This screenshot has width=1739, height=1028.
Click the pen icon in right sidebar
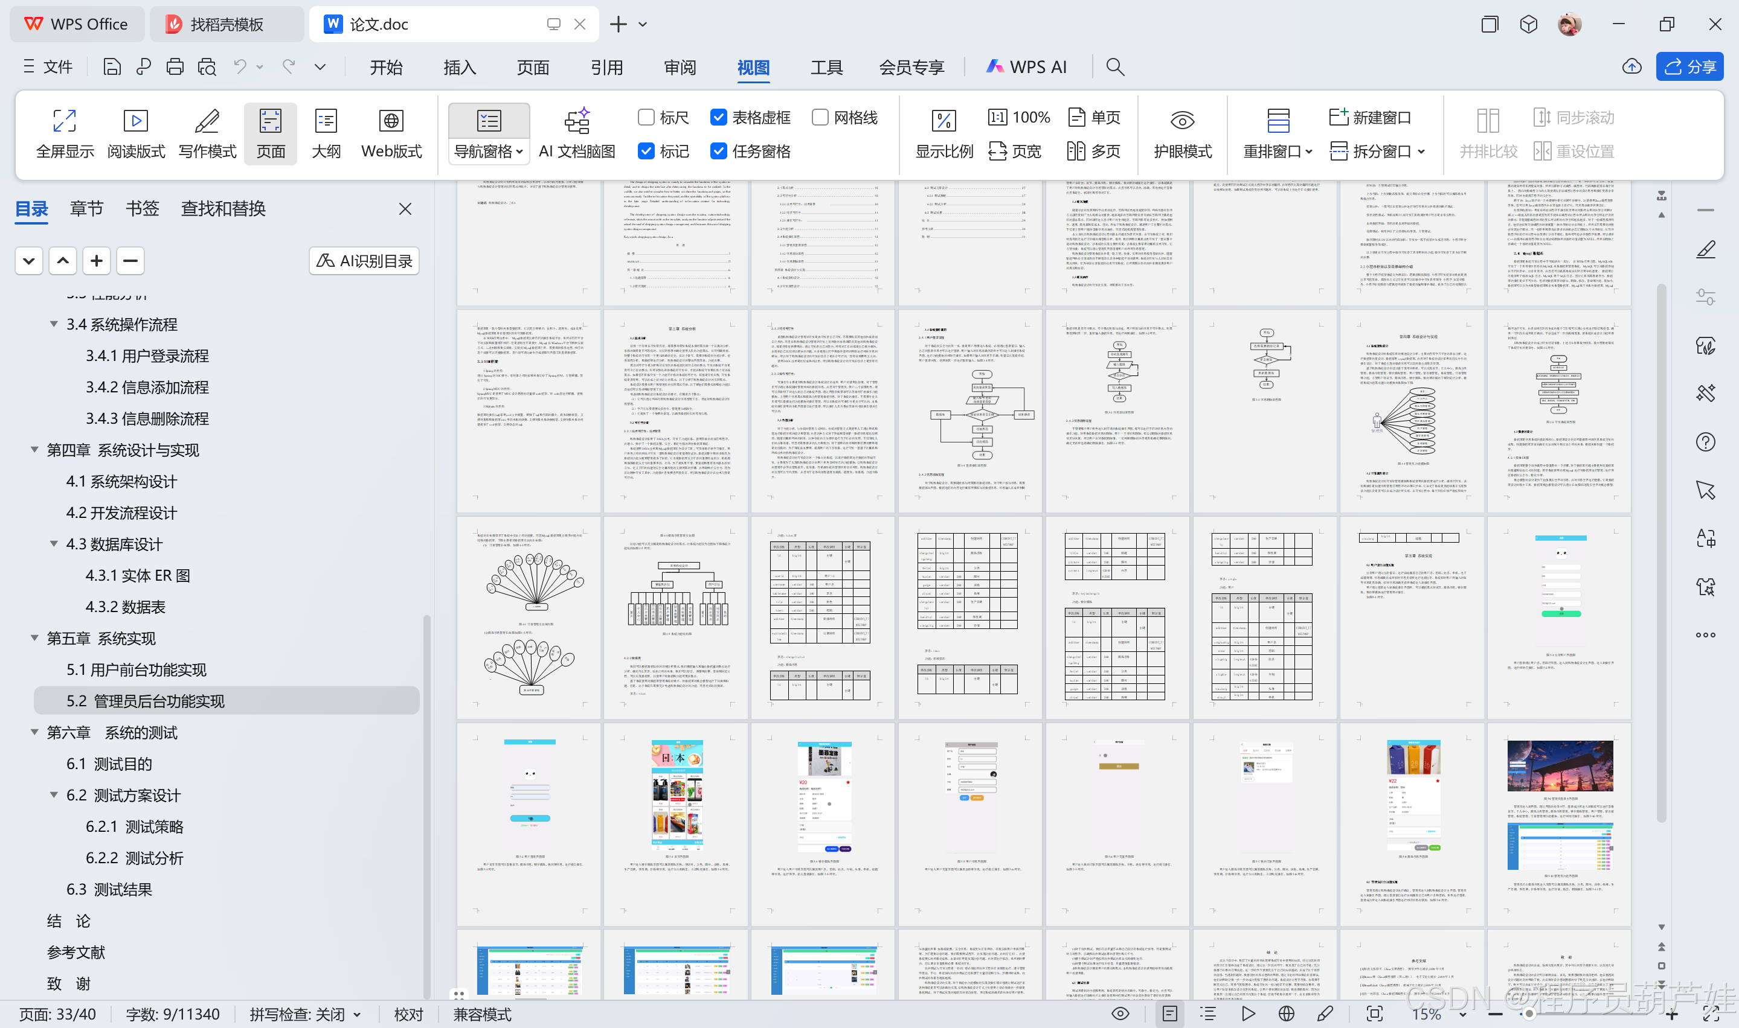[1705, 249]
